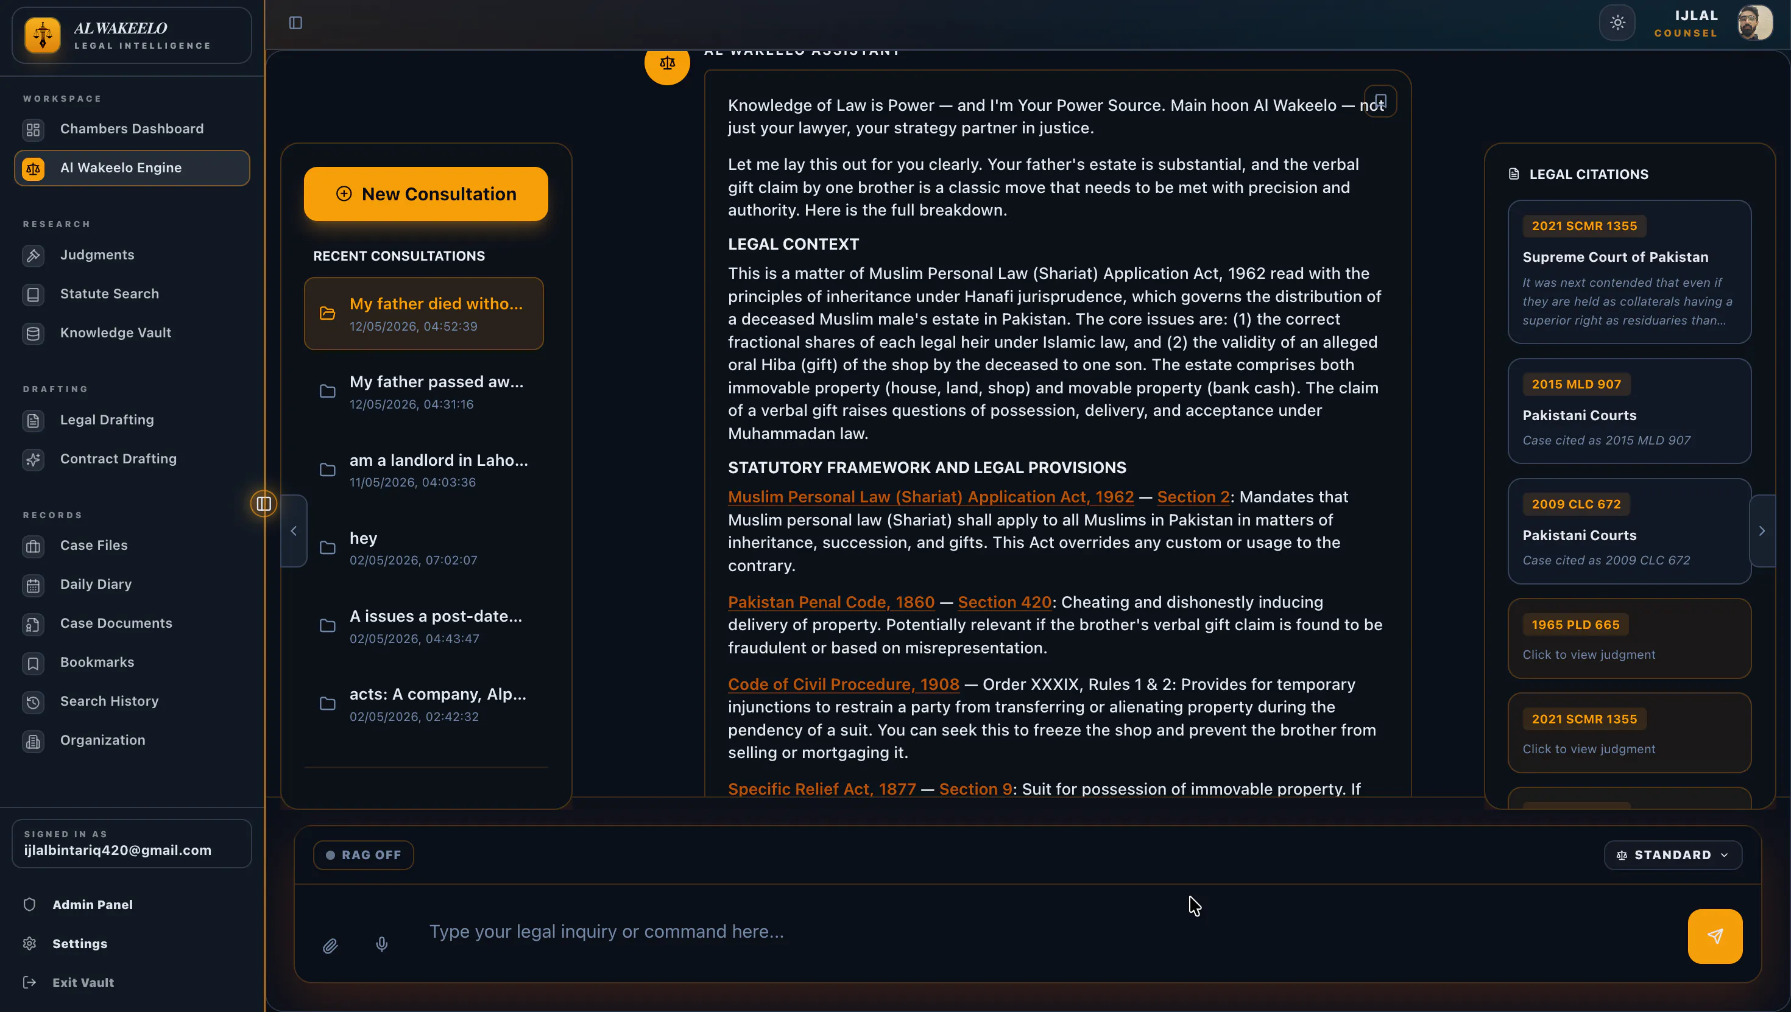Open Judgments research page
Image resolution: width=1791 pixels, height=1012 pixels.
pyautogui.click(x=132, y=255)
